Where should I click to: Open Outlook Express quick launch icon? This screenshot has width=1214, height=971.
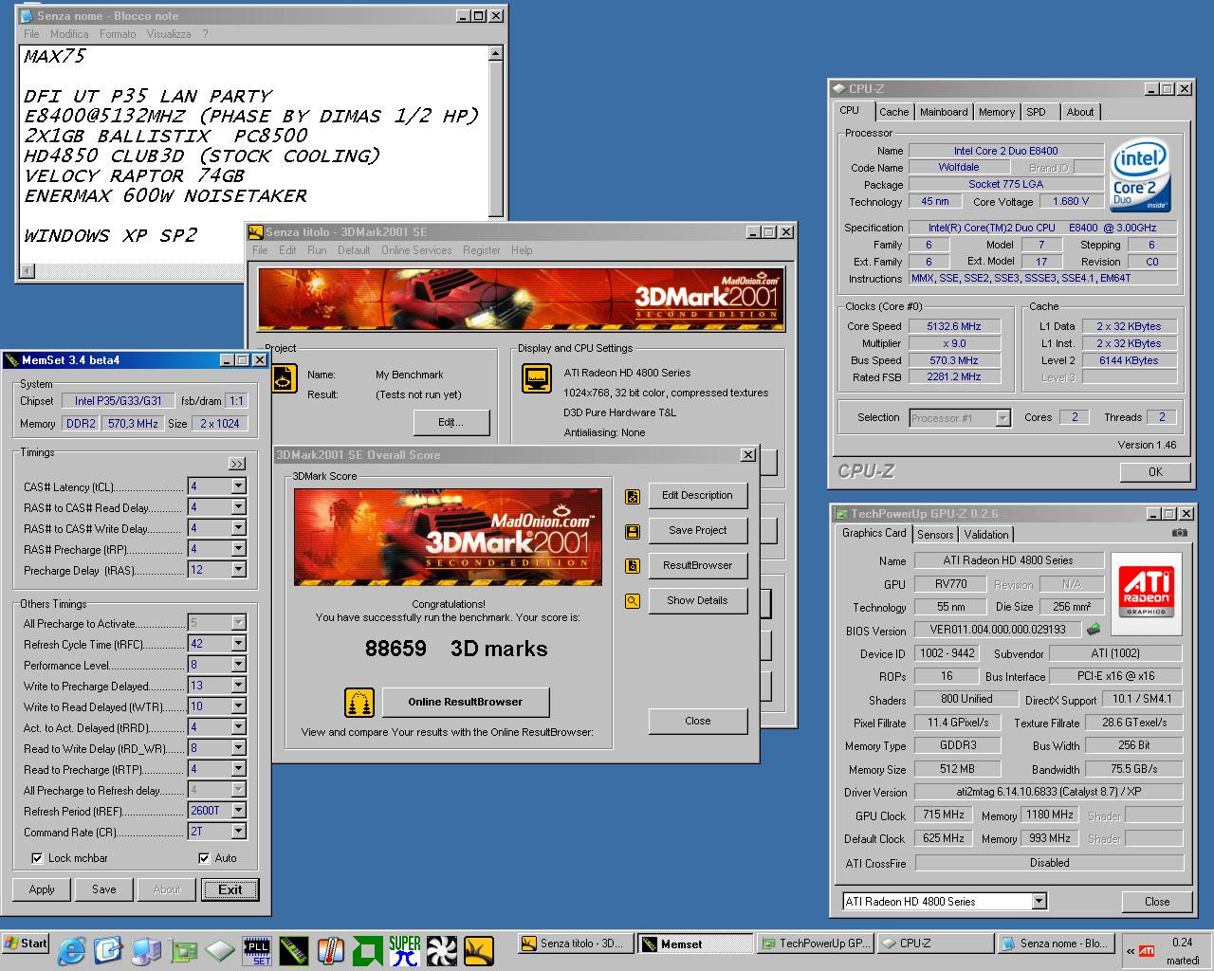[108, 949]
